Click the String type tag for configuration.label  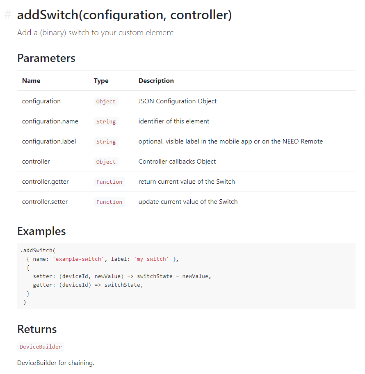[106, 141]
